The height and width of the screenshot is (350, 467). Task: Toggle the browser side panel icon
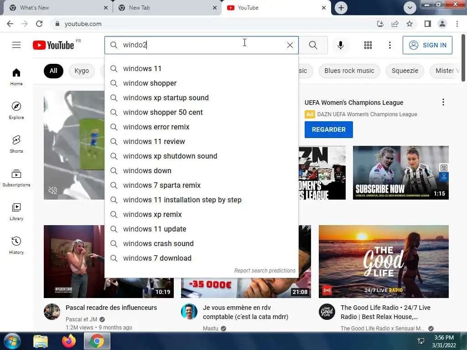pyautogui.click(x=428, y=24)
